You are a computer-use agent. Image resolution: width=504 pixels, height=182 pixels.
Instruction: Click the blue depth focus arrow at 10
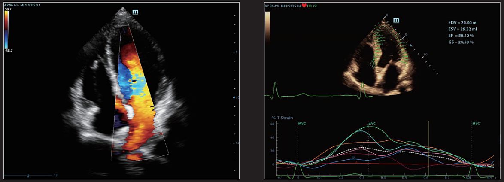pos(234,97)
